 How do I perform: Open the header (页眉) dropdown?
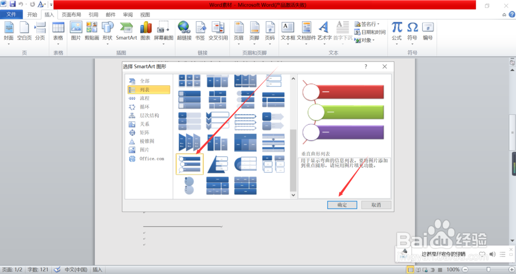click(x=238, y=32)
